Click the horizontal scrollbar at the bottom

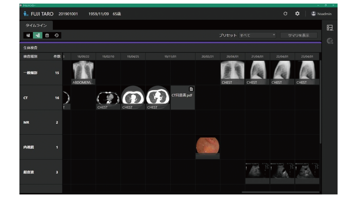[278, 192]
